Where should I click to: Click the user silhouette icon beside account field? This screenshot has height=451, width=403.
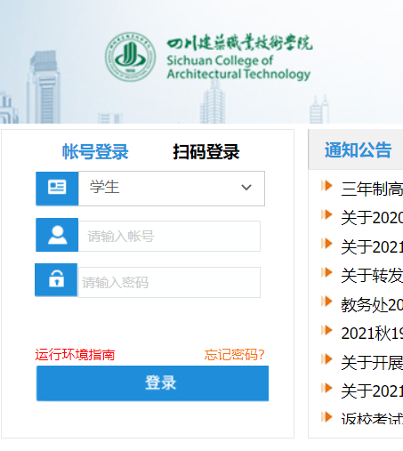coord(58,235)
